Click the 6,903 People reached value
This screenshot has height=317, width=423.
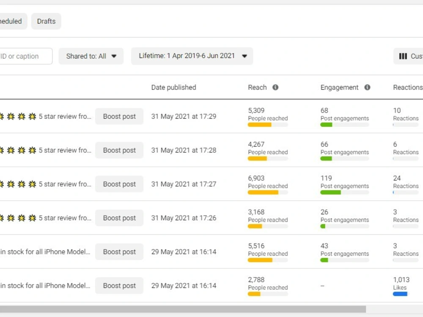pos(256,178)
